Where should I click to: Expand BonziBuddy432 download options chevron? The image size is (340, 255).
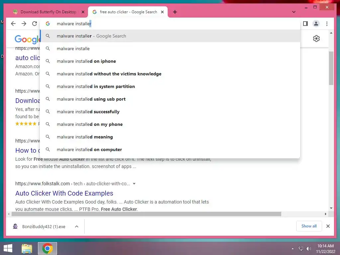(77, 226)
